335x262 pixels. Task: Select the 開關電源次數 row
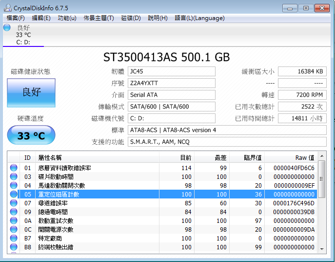tap(162, 229)
